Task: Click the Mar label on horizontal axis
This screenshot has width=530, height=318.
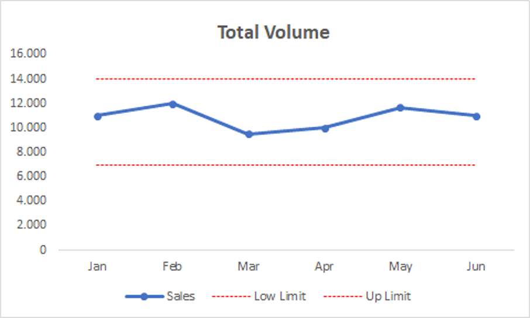Action: pos(249,267)
